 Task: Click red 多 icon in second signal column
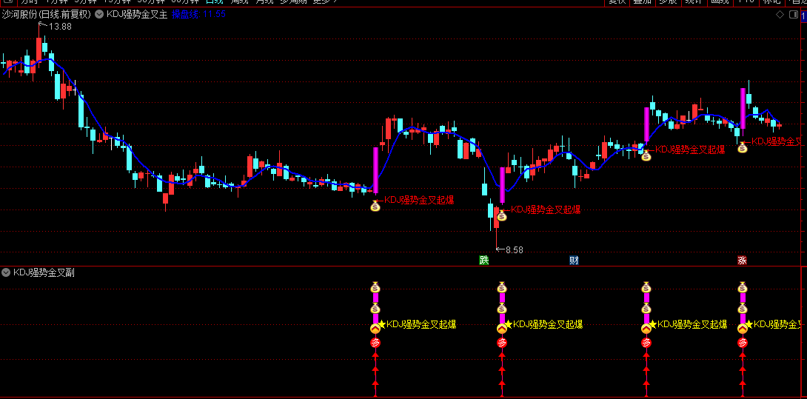pos(502,342)
